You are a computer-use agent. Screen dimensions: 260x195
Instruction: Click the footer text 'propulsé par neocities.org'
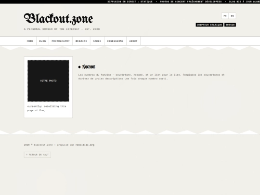pos(76,145)
